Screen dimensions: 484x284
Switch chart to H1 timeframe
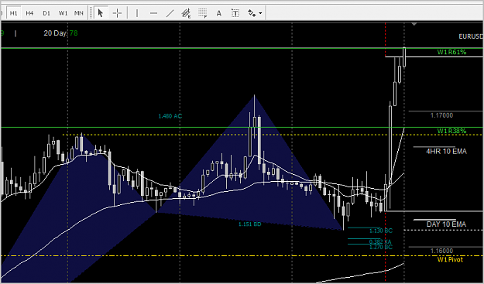13,13
